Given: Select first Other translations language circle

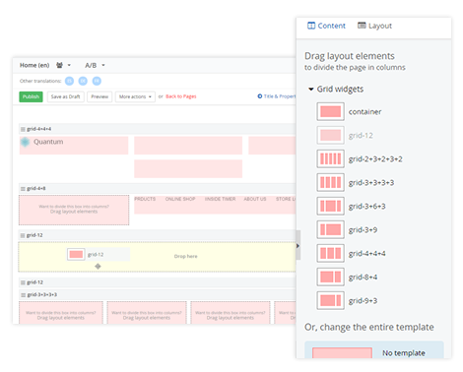Looking at the screenshot, I should pyautogui.click(x=69, y=81).
